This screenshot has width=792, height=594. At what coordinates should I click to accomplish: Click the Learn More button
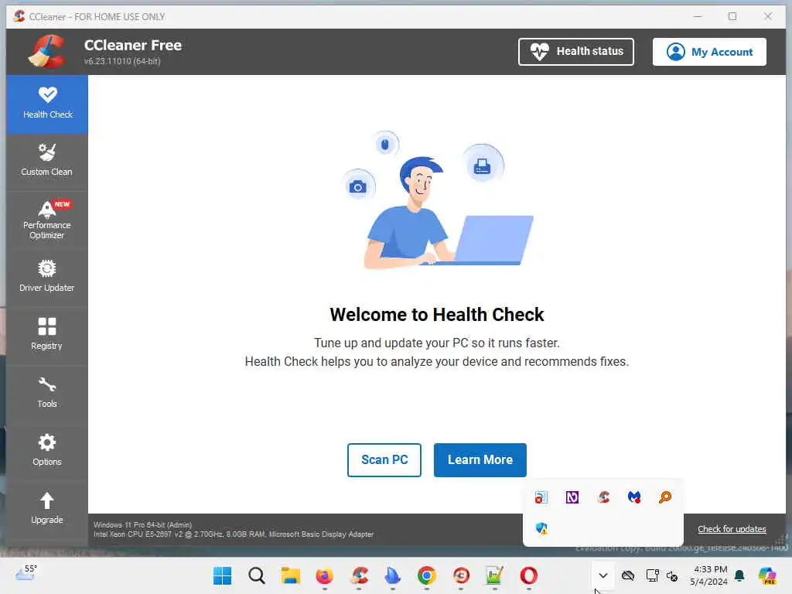click(x=480, y=459)
